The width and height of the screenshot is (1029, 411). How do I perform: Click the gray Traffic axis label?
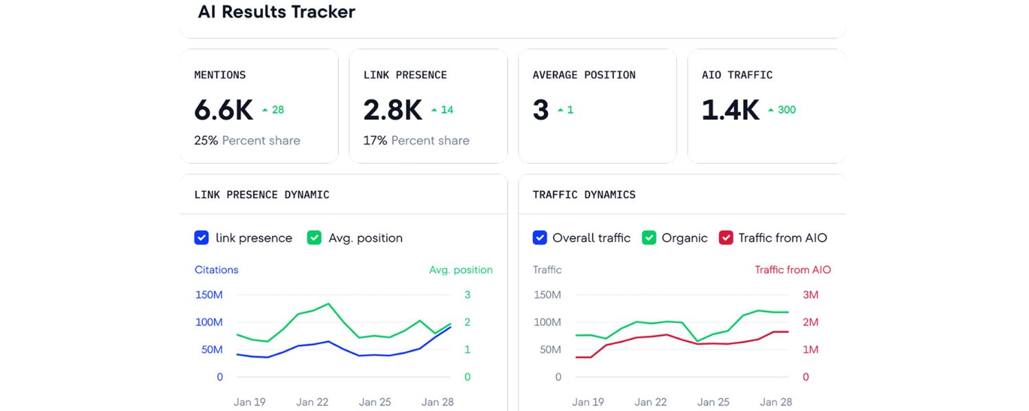[x=547, y=269]
